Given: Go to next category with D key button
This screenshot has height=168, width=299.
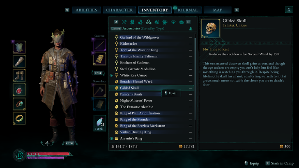Looking at the screenshot, I should [x=188, y=22].
